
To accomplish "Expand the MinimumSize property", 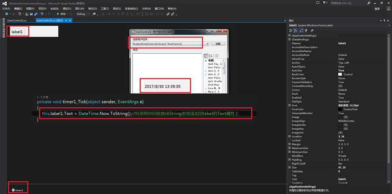I will [x=290, y=152].
